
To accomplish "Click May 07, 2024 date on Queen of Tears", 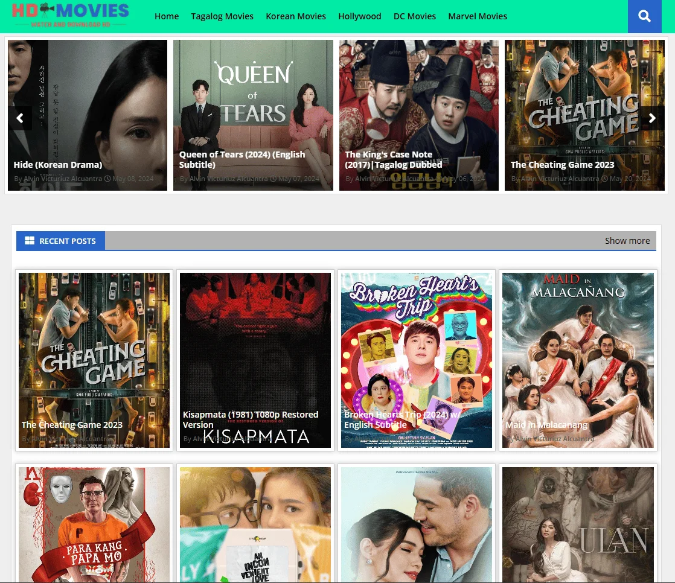I will tap(298, 179).
